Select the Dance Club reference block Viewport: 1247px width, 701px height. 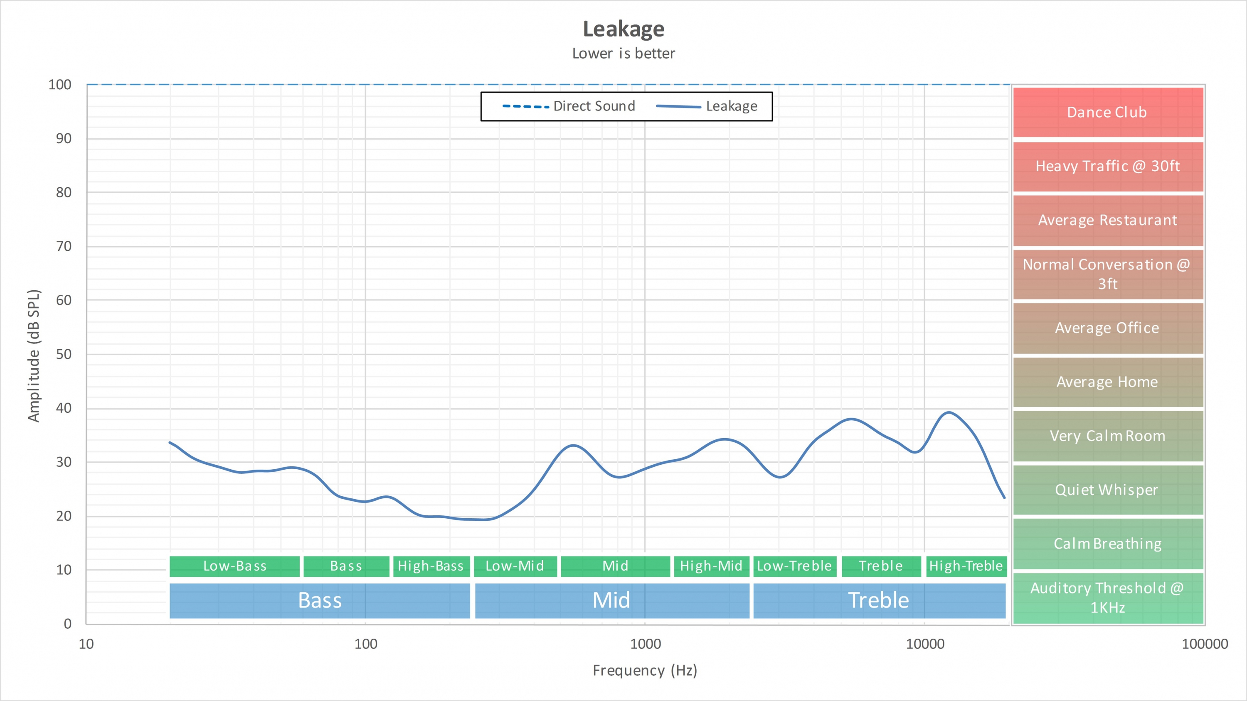(1108, 112)
